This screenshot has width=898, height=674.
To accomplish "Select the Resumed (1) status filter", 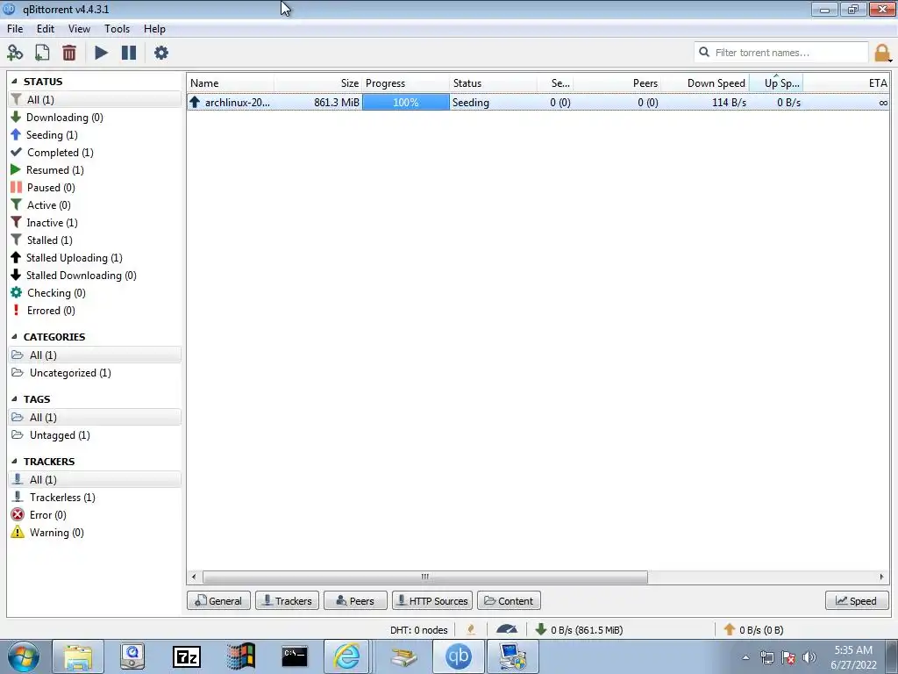I will click(55, 170).
